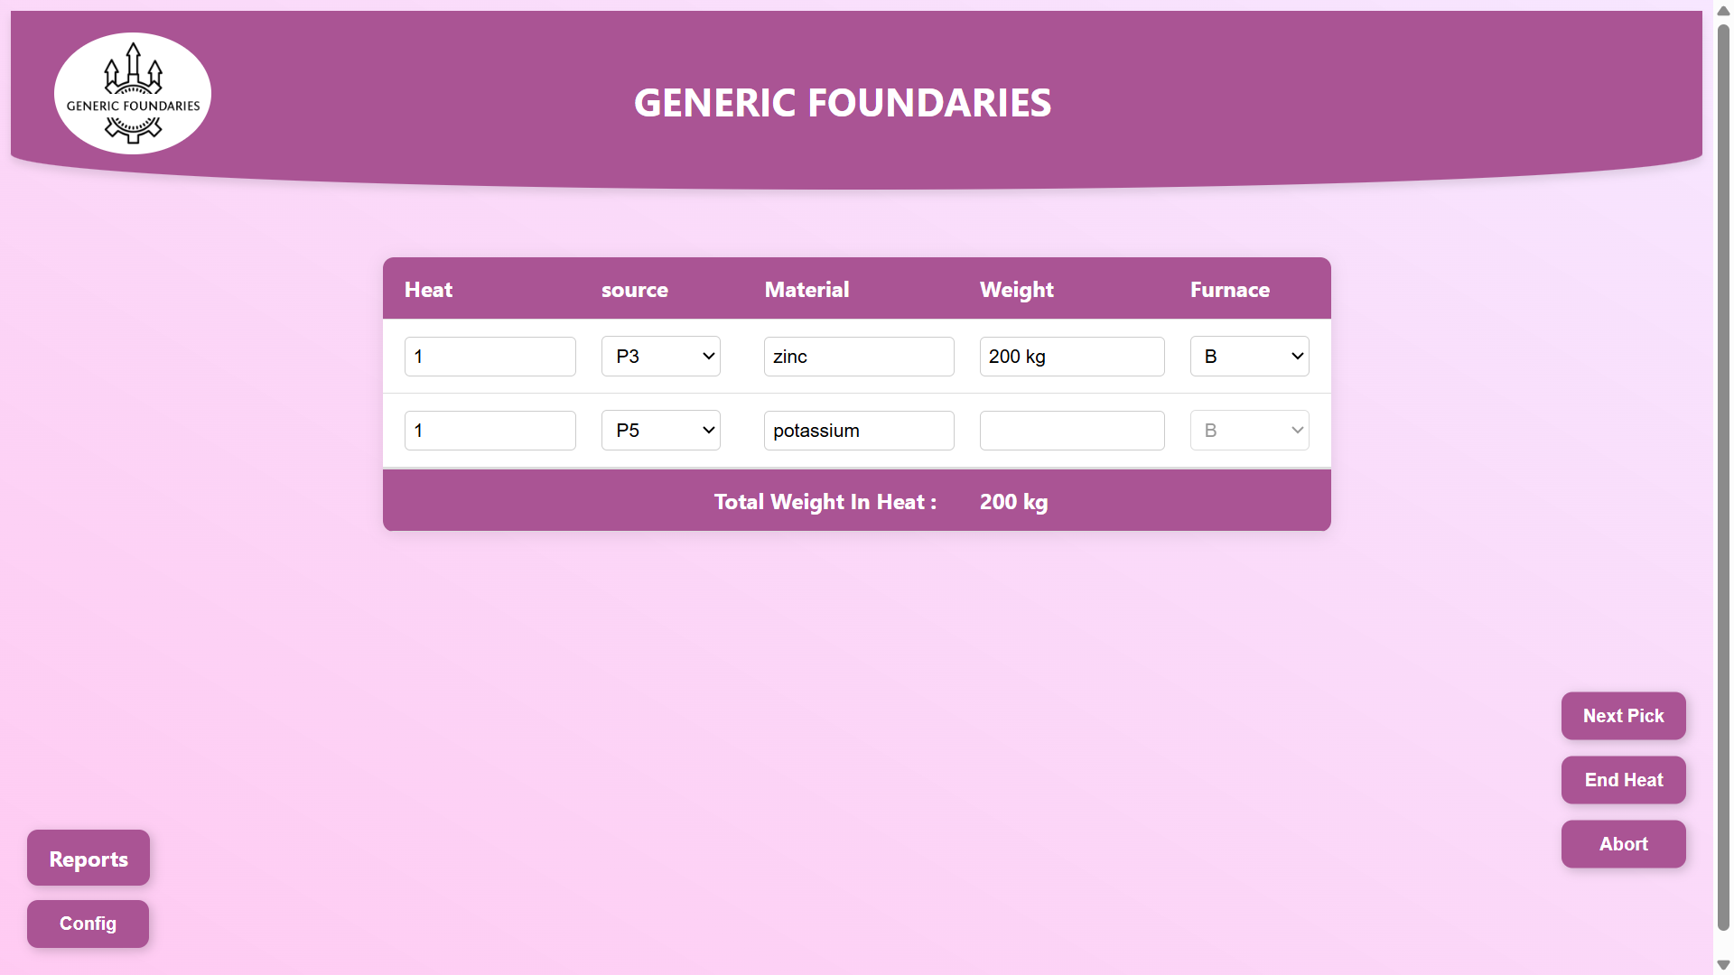Click the Next Pick button
The height and width of the screenshot is (975, 1734).
[1623, 716]
